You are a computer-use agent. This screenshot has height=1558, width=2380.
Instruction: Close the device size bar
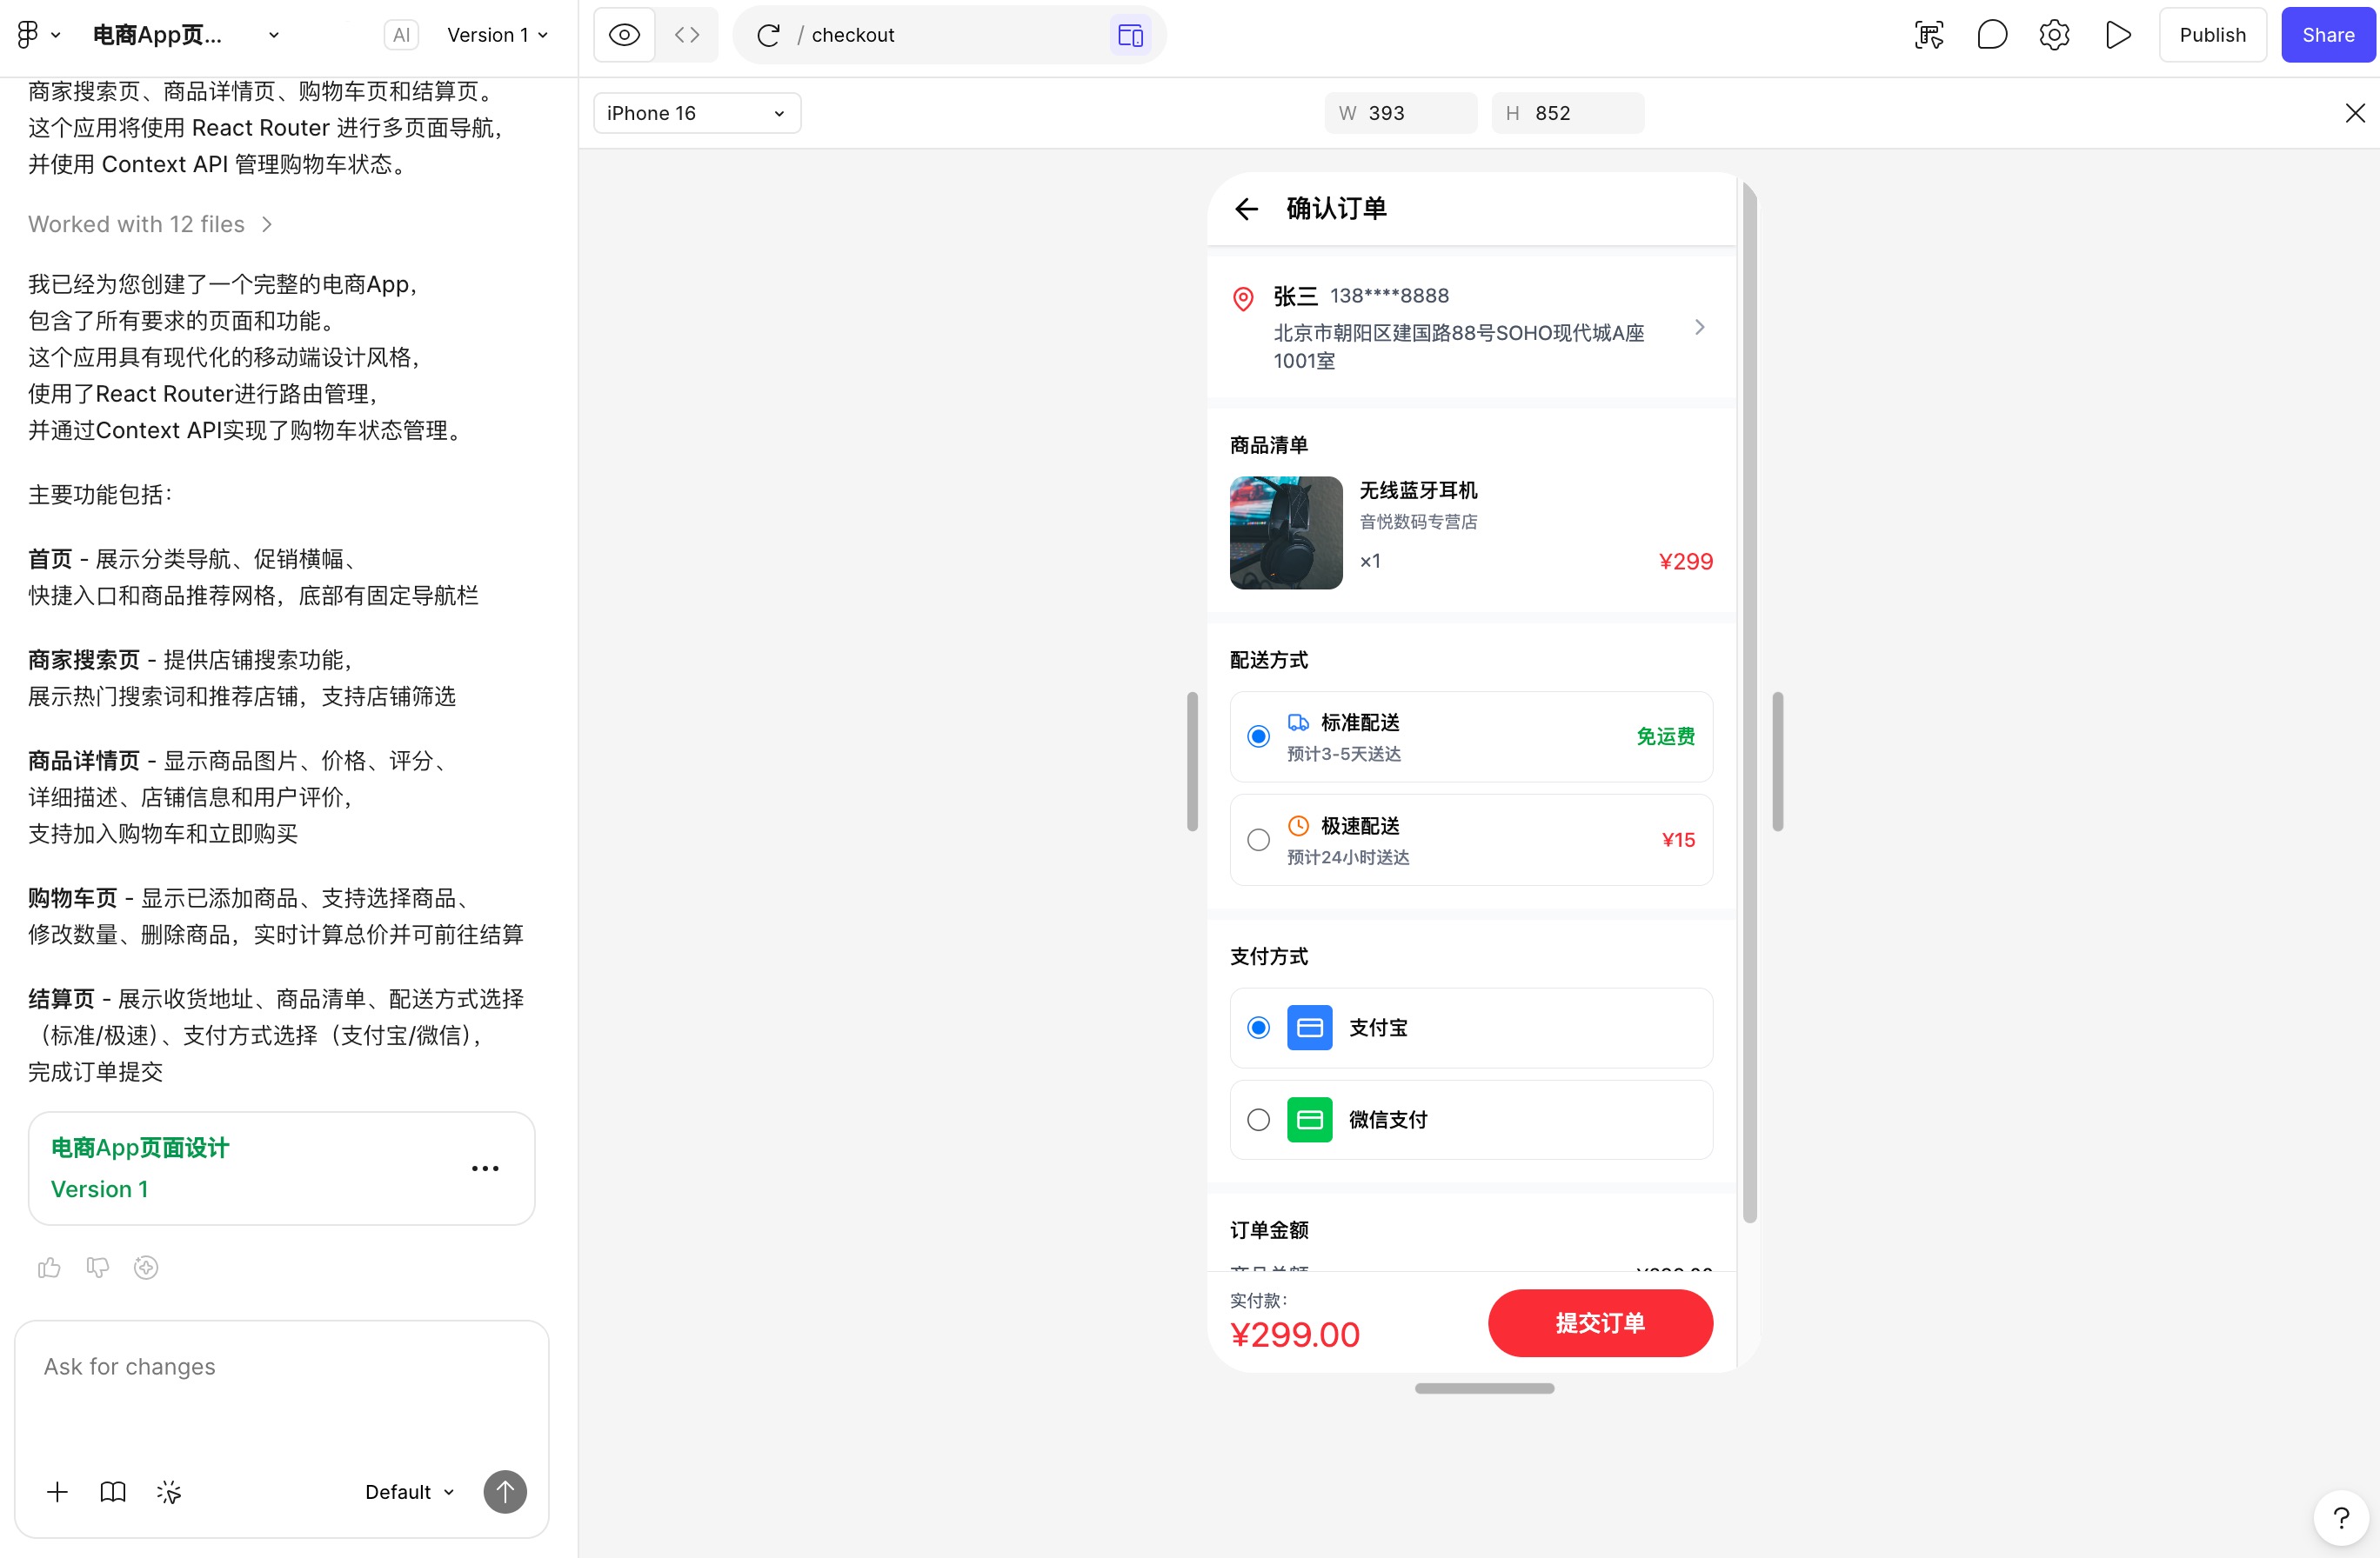(x=2355, y=113)
